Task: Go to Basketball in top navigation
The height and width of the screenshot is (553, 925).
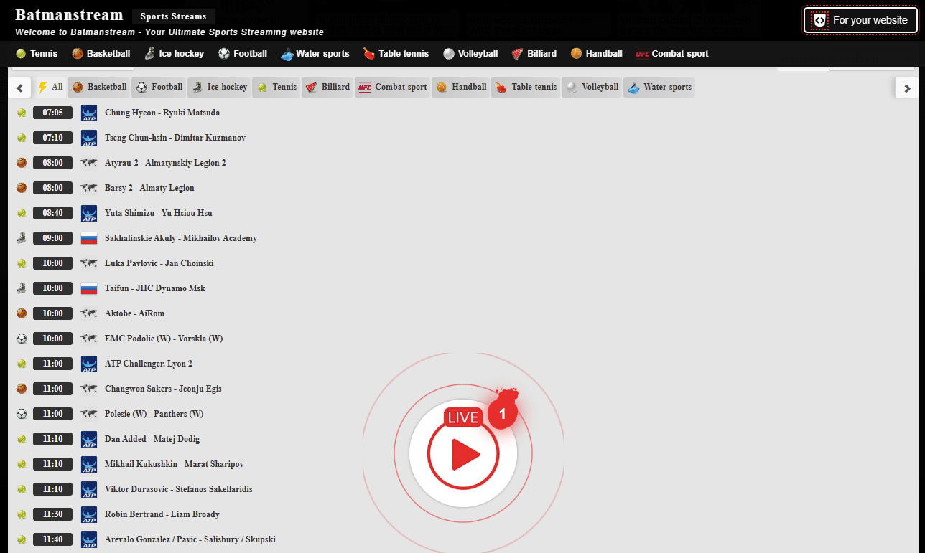Action: (x=101, y=54)
